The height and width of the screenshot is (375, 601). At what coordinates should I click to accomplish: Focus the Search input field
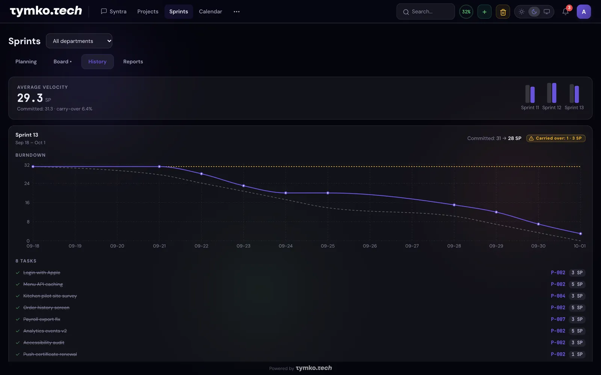point(426,12)
